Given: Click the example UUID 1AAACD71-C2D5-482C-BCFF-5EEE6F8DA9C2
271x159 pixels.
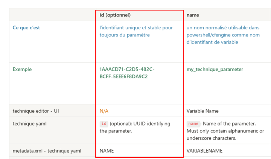Looking at the screenshot, I should [127, 73].
